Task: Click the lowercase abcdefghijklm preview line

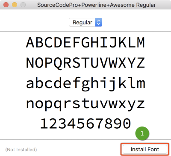Action: (x=85, y=84)
